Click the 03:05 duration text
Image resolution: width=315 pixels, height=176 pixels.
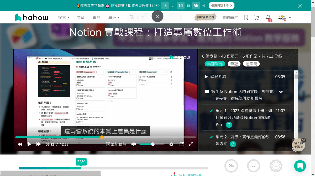(x=280, y=77)
